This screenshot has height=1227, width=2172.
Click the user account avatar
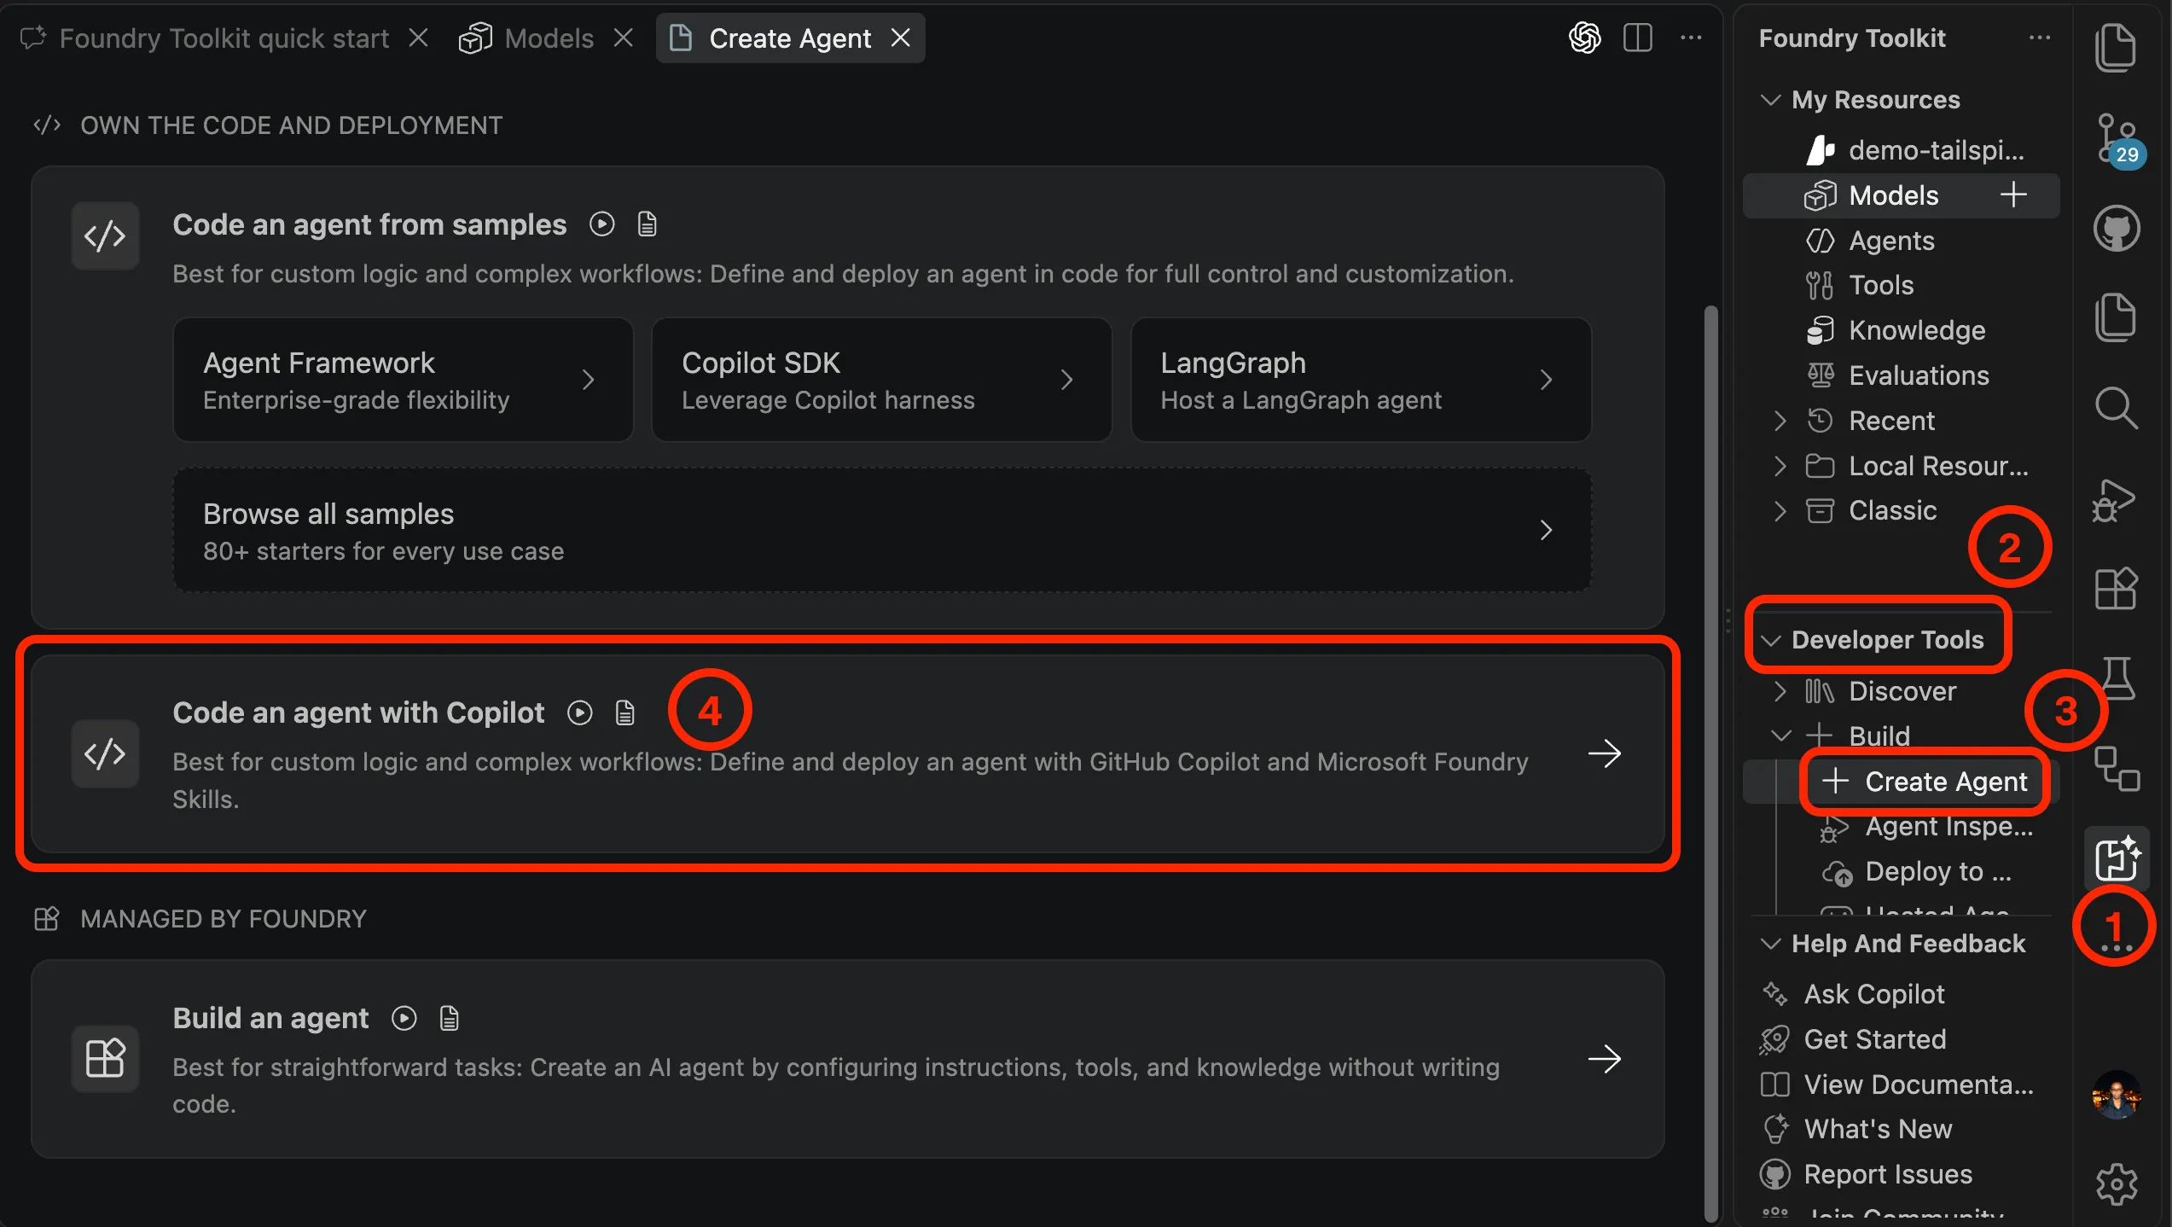[x=2117, y=1094]
